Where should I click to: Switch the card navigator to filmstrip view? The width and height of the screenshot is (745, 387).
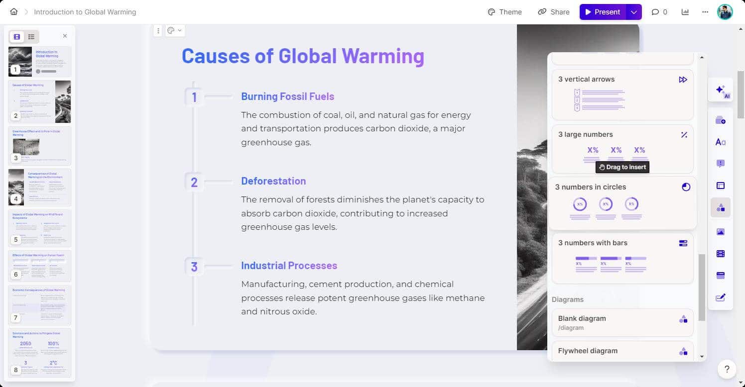click(16, 36)
